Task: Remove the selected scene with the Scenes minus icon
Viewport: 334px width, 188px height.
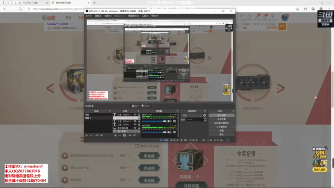Action: click(91, 135)
